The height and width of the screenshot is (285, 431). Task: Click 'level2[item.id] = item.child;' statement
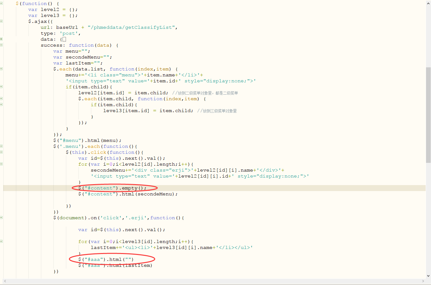click(123, 93)
